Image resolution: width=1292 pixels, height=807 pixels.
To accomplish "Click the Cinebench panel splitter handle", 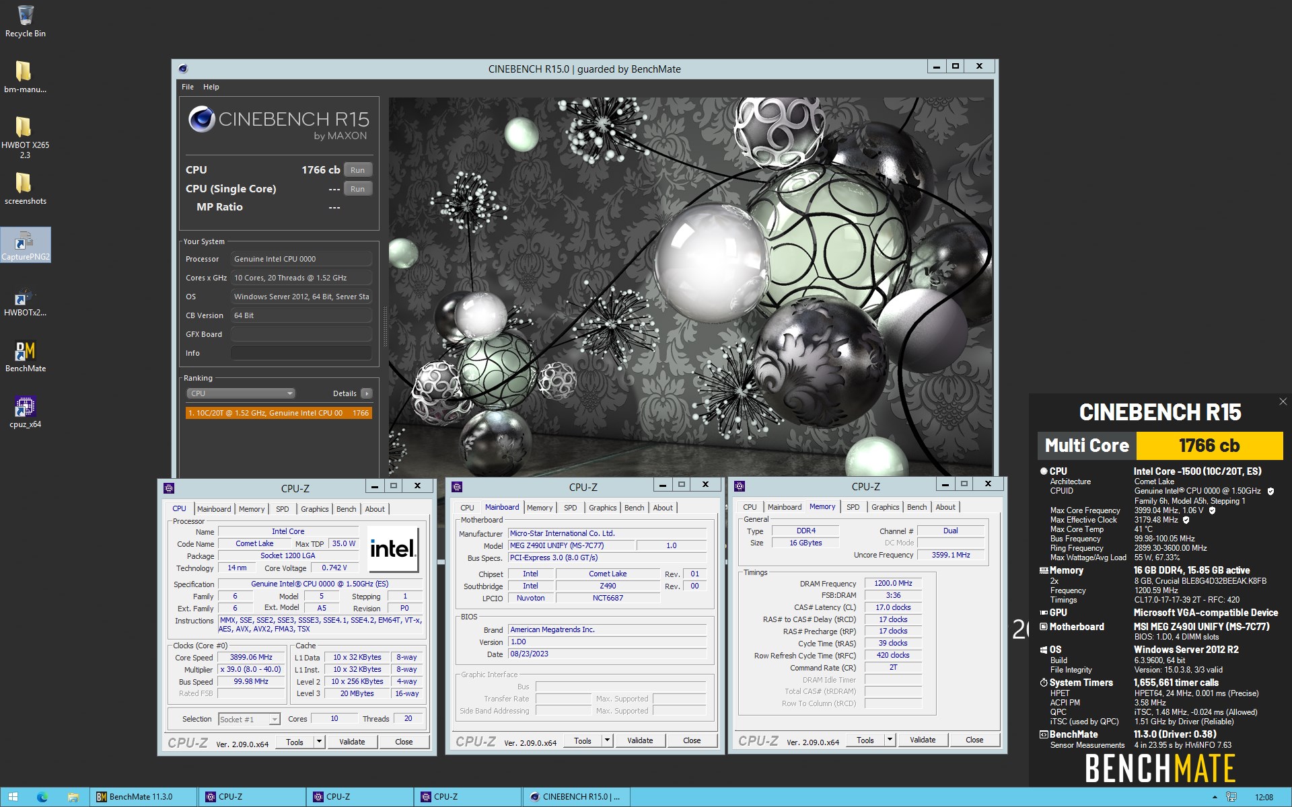I will point(385,326).
